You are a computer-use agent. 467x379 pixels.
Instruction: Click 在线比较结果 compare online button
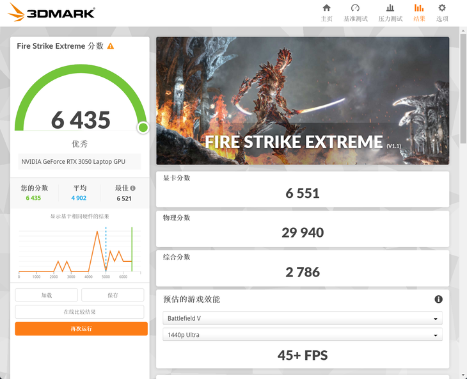pos(79,312)
